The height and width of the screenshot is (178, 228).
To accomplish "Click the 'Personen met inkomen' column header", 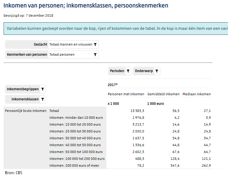I will tap(126, 94).
